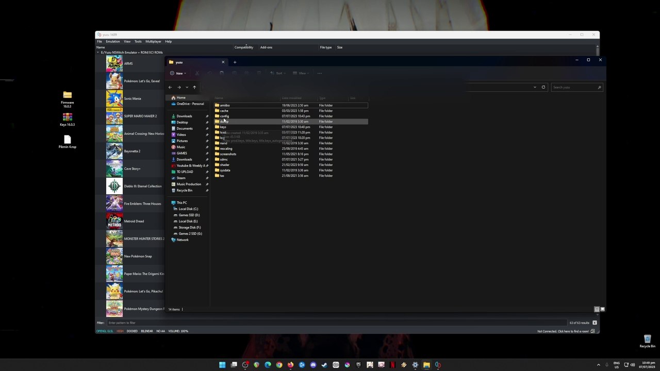
Task: Click the Search yuzu input box
Action: point(576,87)
